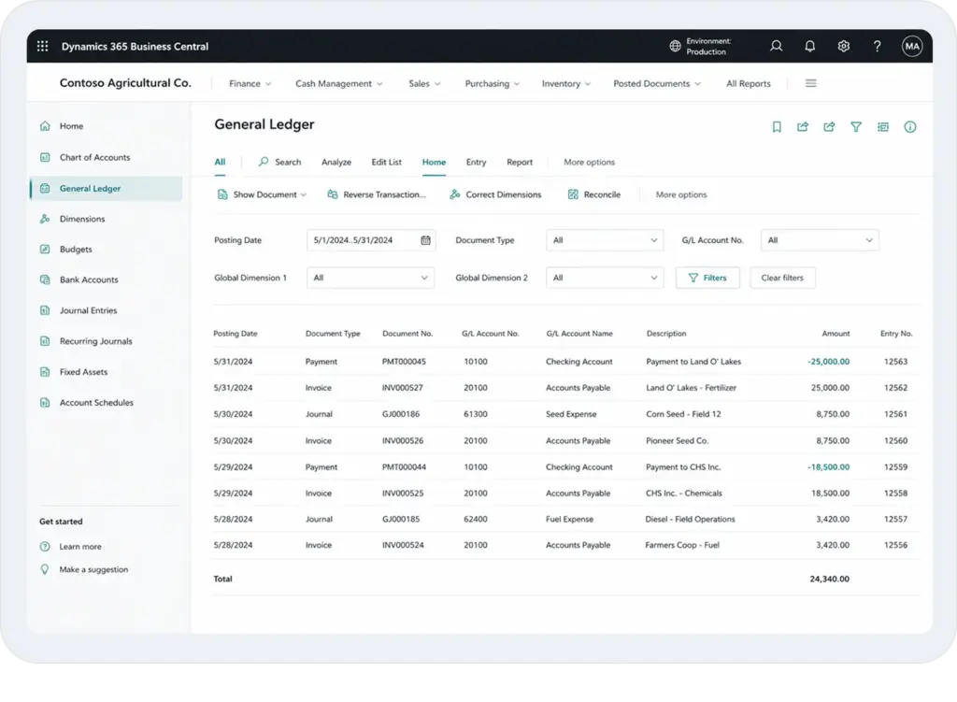Click More options next to Report tab
This screenshot has width=957, height=702.
tap(589, 163)
